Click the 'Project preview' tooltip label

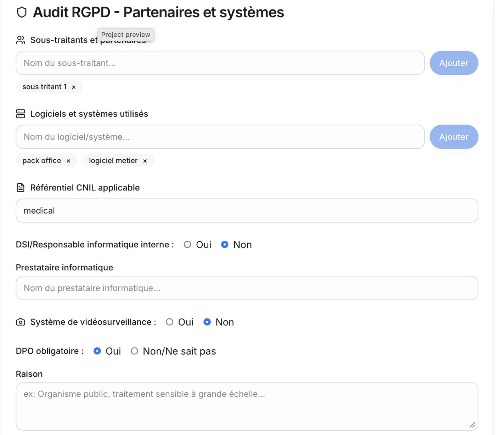(x=125, y=35)
